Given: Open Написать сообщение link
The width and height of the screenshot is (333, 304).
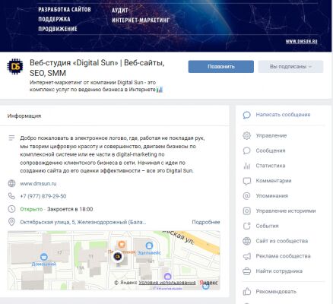Looking at the screenshot, I should tap(283, 115).
